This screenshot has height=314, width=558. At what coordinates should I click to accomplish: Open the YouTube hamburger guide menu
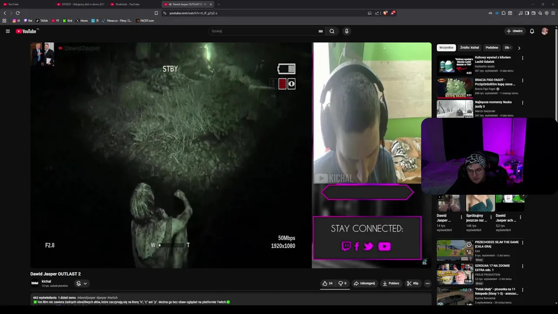(7, 31)
